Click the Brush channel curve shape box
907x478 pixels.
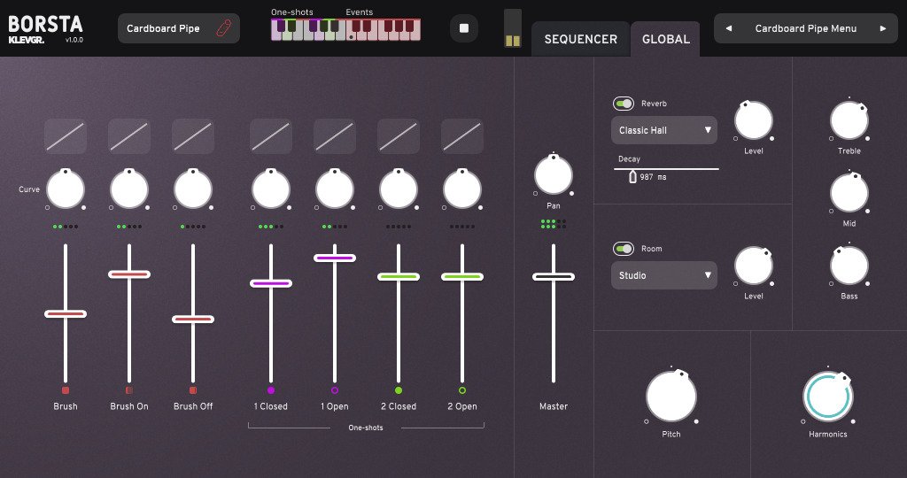(x=66, y=136)
